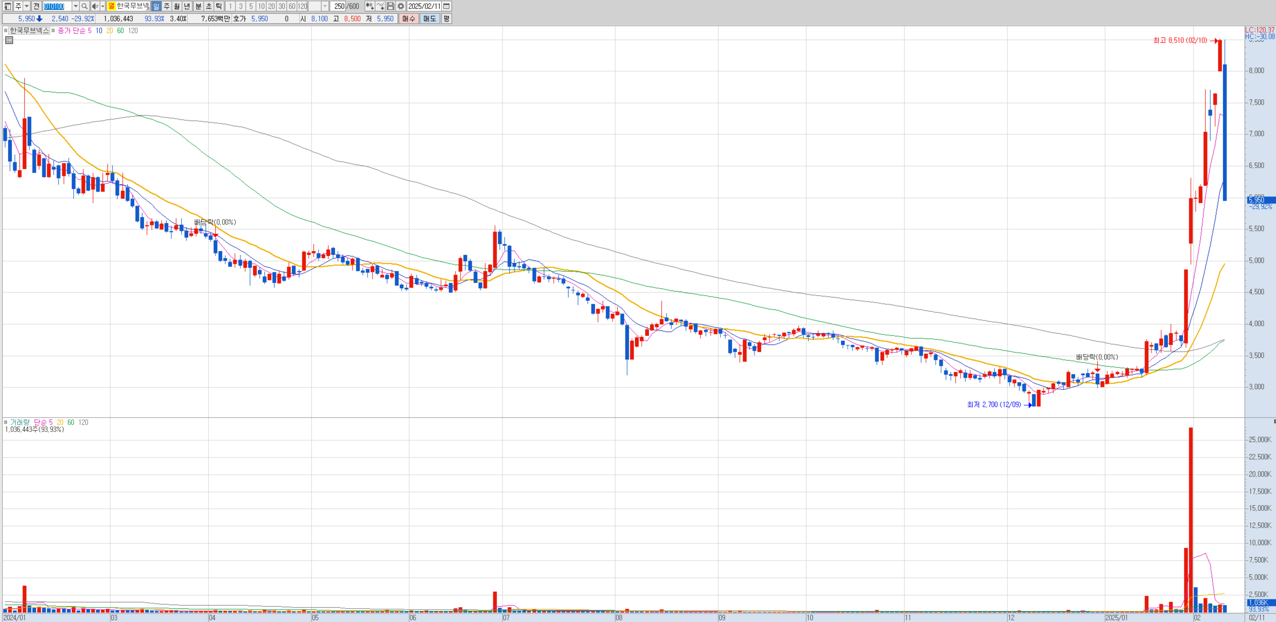Toggle the 거래량 volume indicator box
The width and height of the screenshot is (1276, 622).
[x=6, y=422]
